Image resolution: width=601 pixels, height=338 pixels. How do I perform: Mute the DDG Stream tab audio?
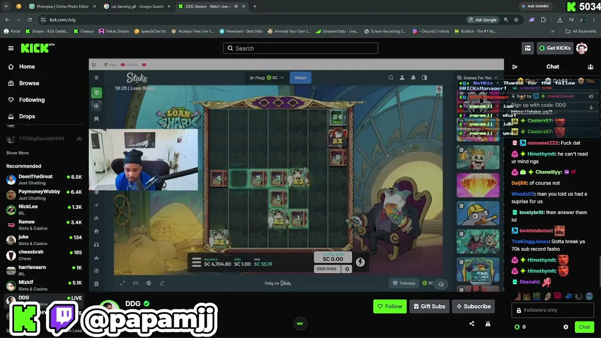click(236, 7)
